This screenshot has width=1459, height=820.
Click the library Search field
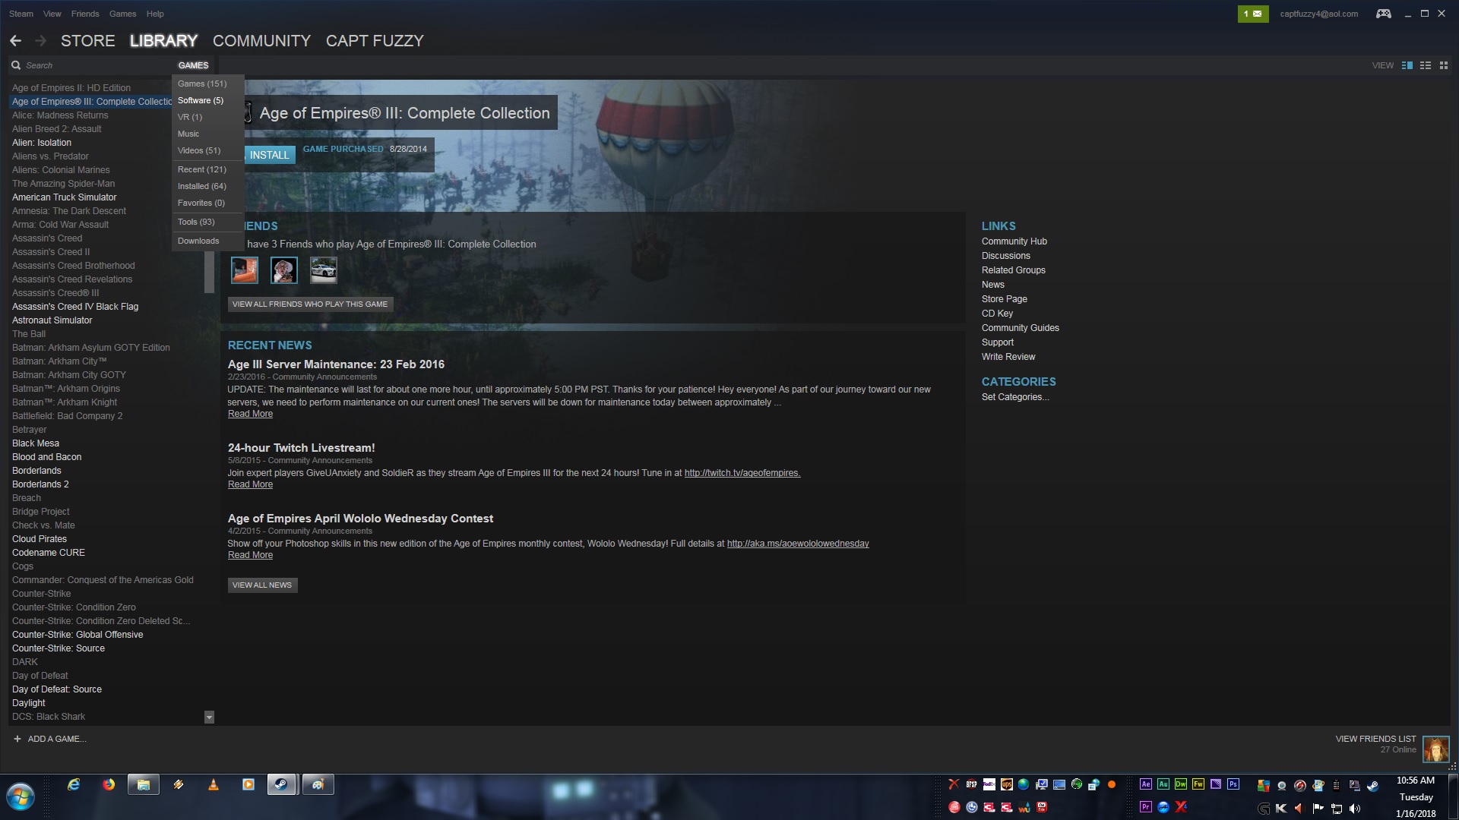coord(91,65)
